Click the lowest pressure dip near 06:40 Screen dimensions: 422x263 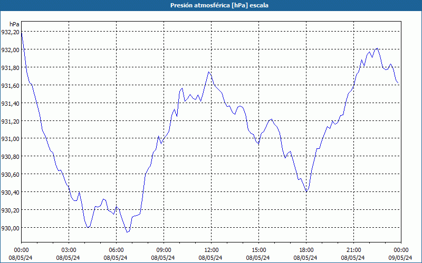point(127,232)
